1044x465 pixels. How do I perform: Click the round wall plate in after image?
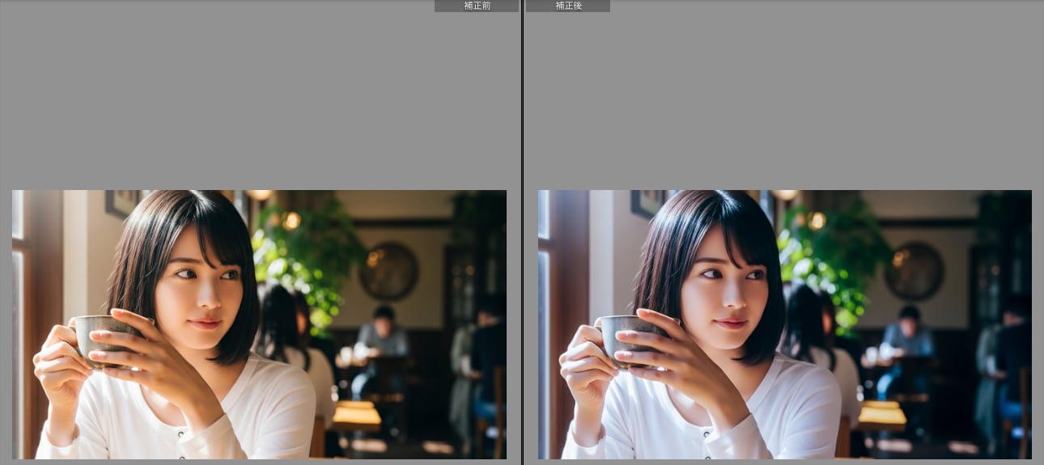[914, 271]
